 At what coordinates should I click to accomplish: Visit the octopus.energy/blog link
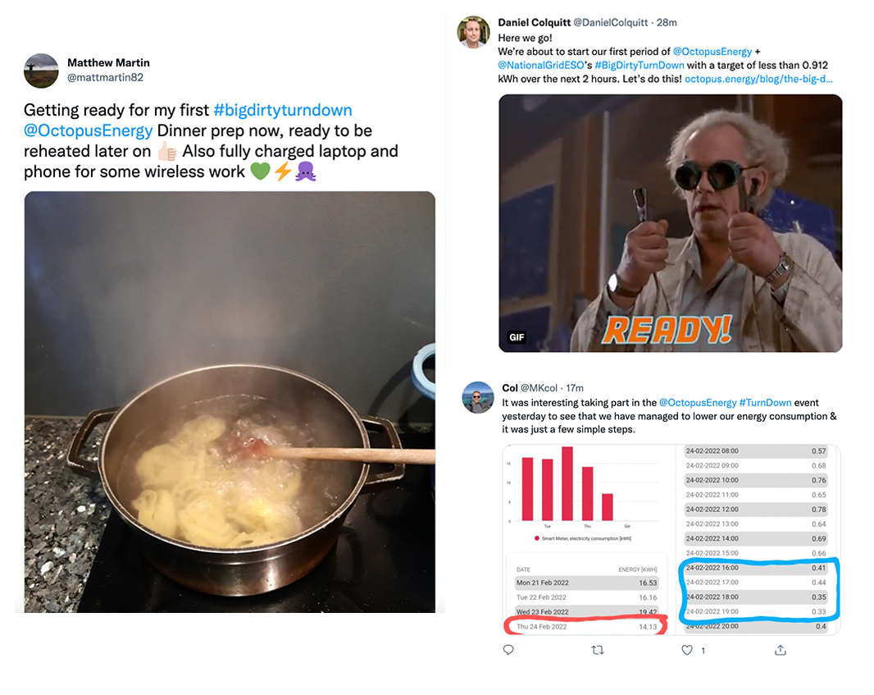[x=758, y=79]
